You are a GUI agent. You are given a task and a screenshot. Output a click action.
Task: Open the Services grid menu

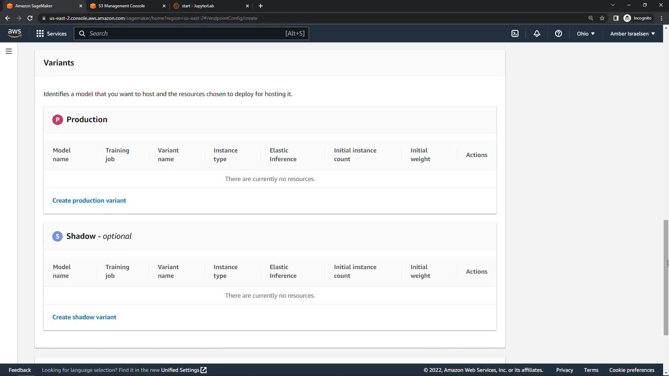(x=51, y=33)
